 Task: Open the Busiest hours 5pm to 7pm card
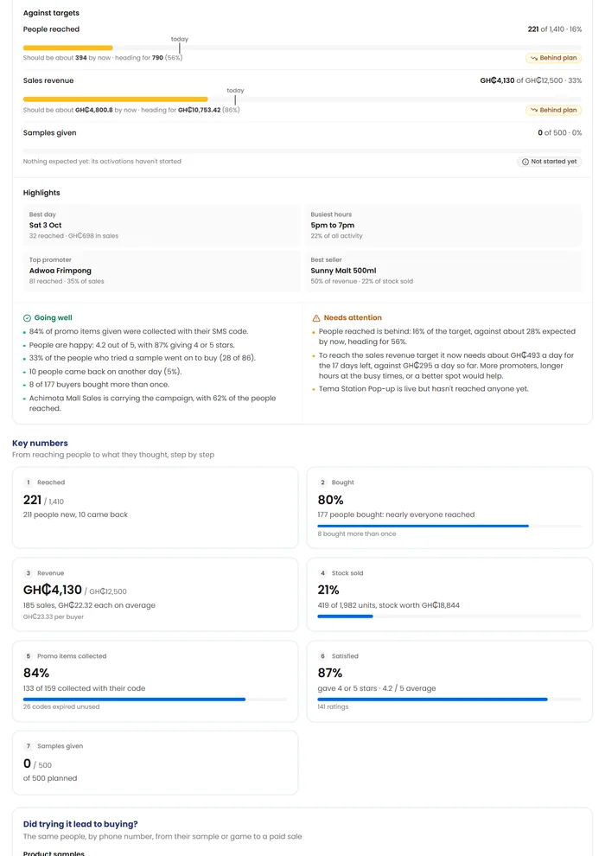443,226
